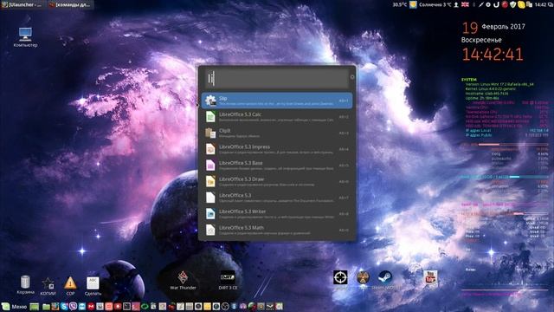Launch OBS Studio icon in bottom panel
The width and height of the screenshot is (554, 312).
pos(225,307)
